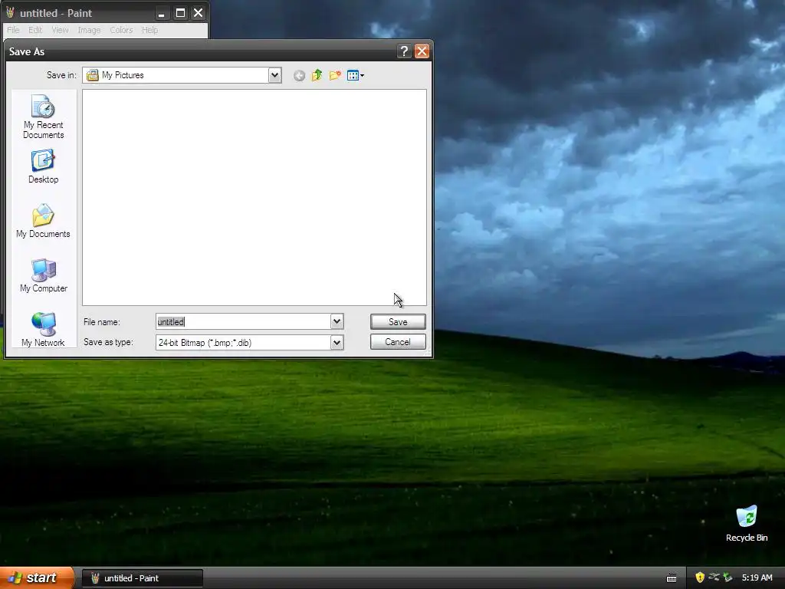Open the File menu in Paint
Screen dimensions: 785x589
click(14, 30)
